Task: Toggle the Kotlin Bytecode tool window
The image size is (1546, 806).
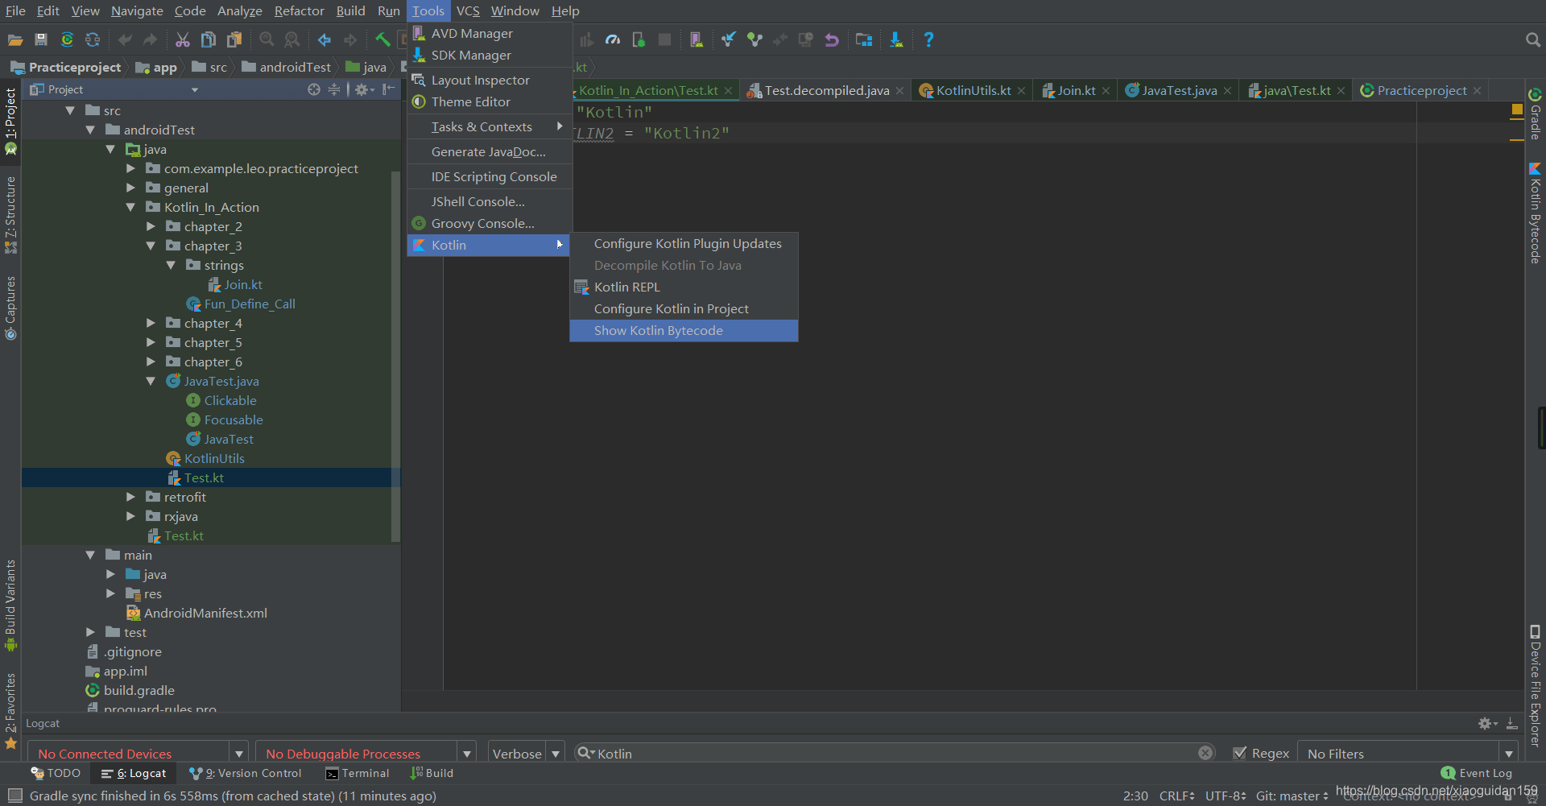Action: [x=1536, y=213]
